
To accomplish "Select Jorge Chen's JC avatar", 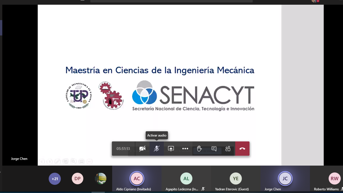I will [x=285, y=178].
